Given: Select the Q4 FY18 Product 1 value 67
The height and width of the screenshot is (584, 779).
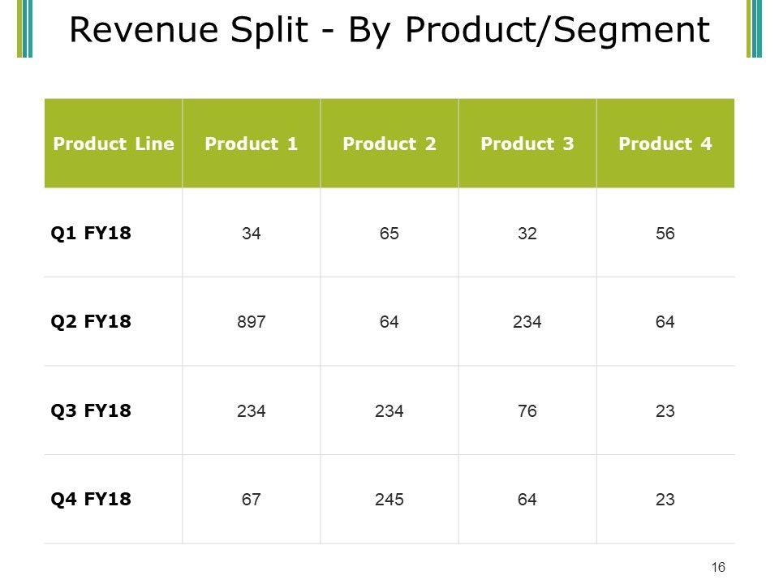Looking at the screenshot, I should 252,500.
